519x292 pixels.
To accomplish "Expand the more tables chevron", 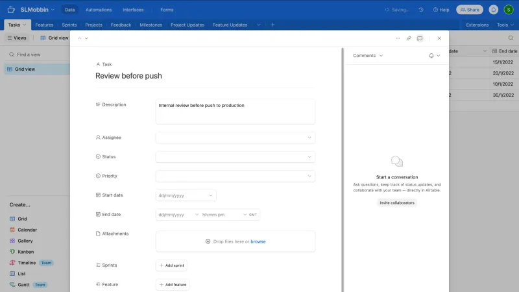I will [258, 25].
